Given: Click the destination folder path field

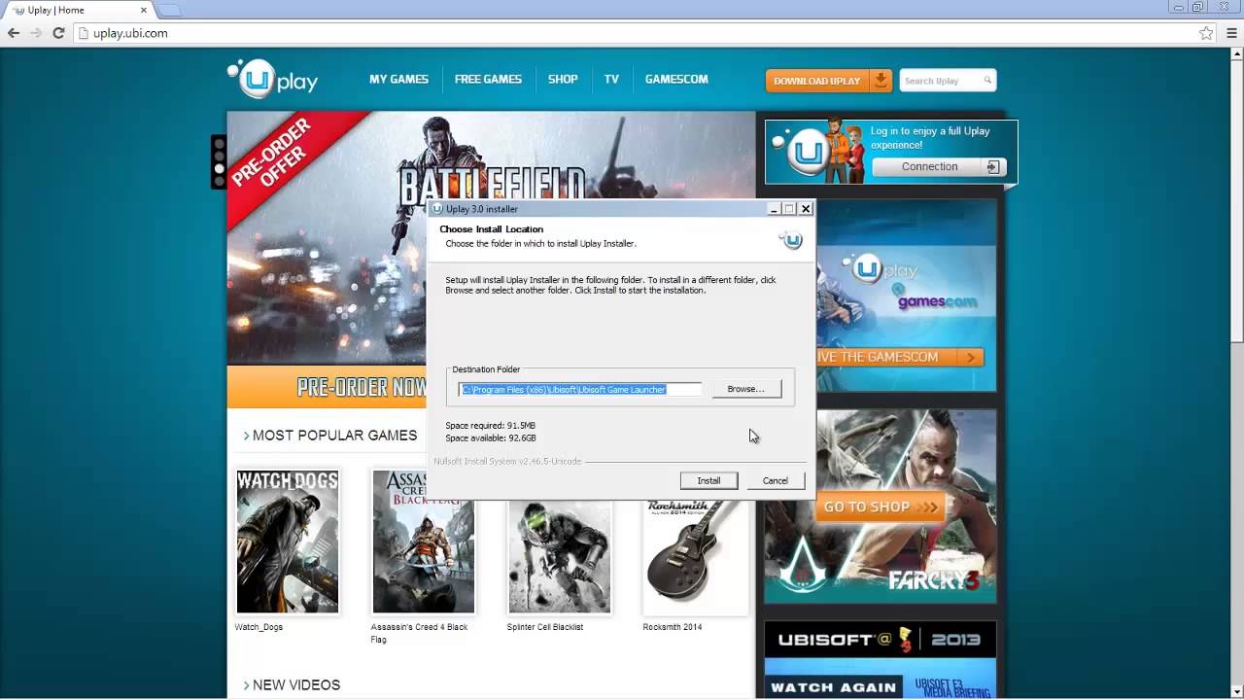Looking at the screenshot, I should pos(580,389).
